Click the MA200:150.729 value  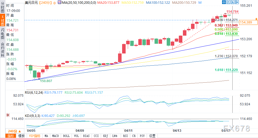click(184, 3)
